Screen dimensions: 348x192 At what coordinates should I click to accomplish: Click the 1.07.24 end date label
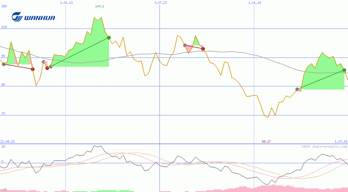(341, 141)
